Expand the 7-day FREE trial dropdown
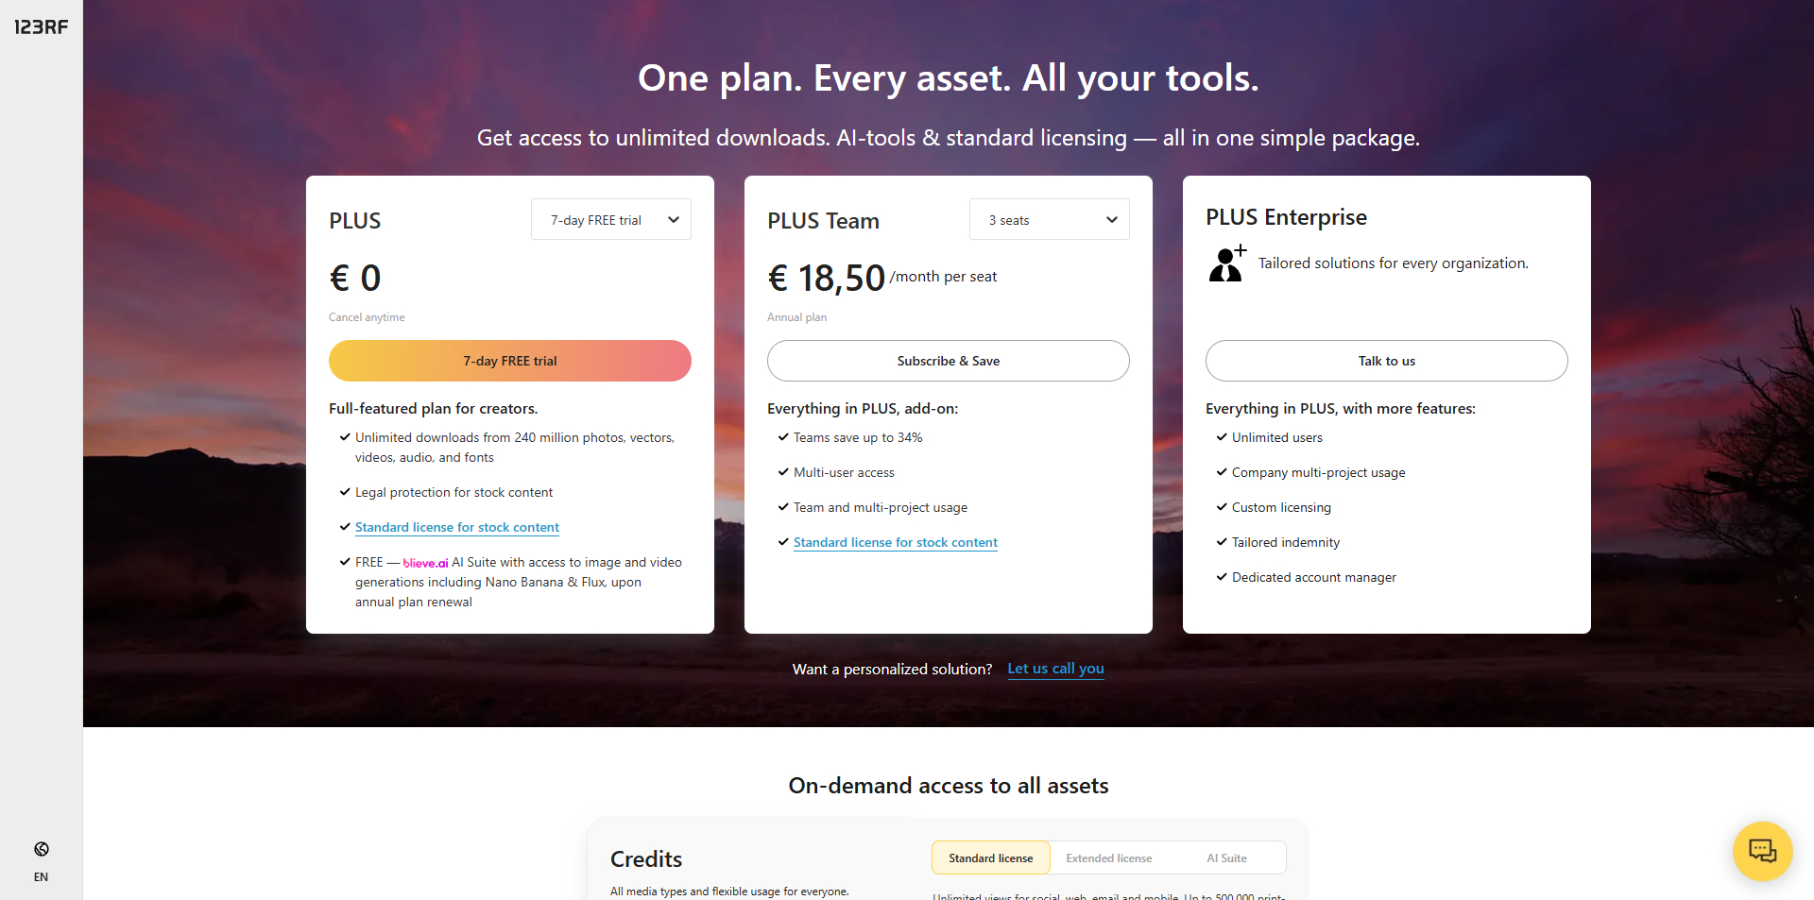 pos(610,220)
